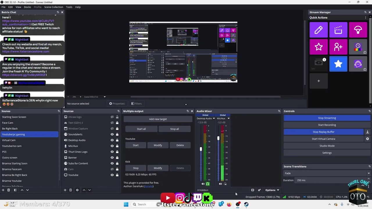Hide the Soundalerts source

[x=112, y=134]
